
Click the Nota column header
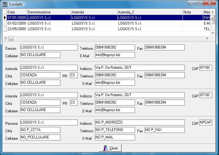point(193,12)
